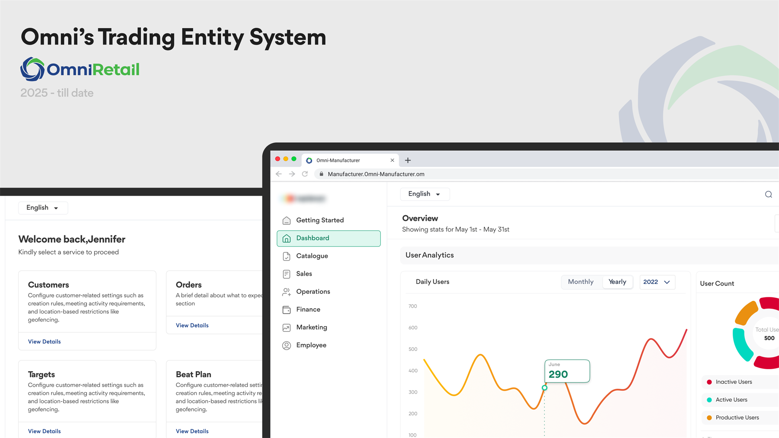Screen dimensions: 779x438
Task: Click the Omni-Manufacturer tab favicon
Action: [309, 161]
